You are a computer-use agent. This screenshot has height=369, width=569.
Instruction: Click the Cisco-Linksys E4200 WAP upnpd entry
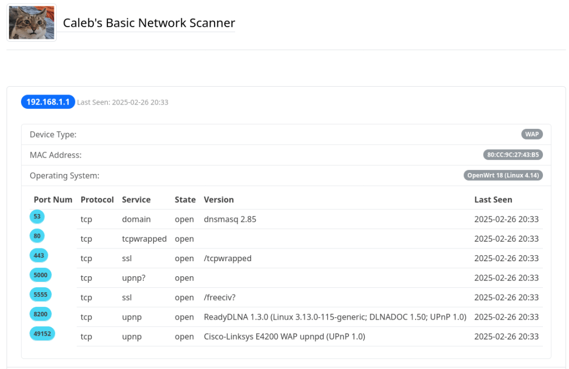[284, 336]
